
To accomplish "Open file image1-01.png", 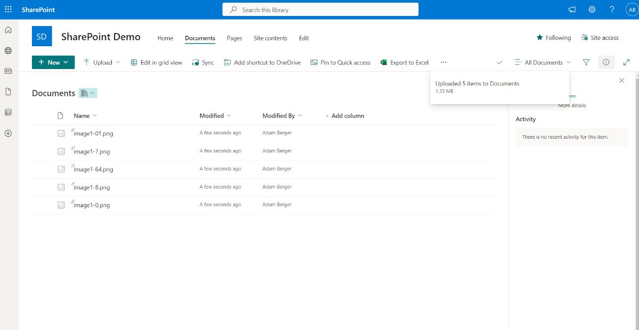I will click(93, 133).
